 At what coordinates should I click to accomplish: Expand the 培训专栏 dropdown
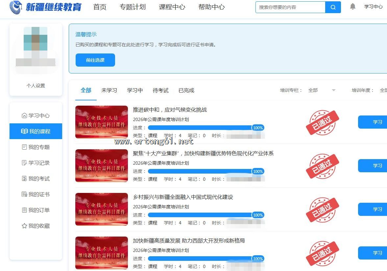pos(322,90)
